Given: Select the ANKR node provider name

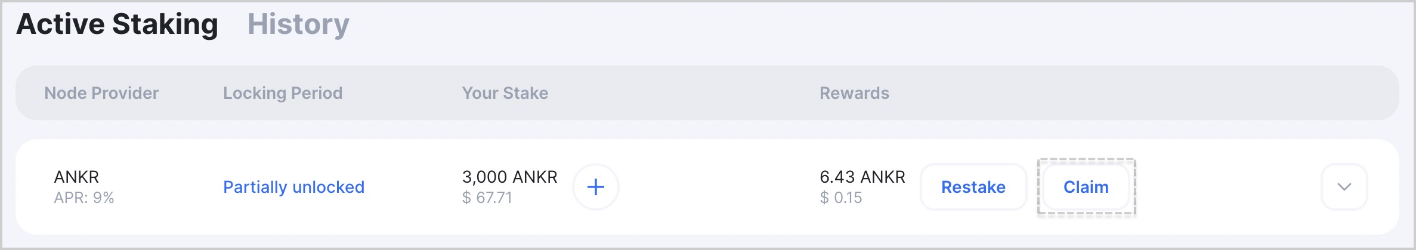Looking at the screenshot, I should 76,177.
